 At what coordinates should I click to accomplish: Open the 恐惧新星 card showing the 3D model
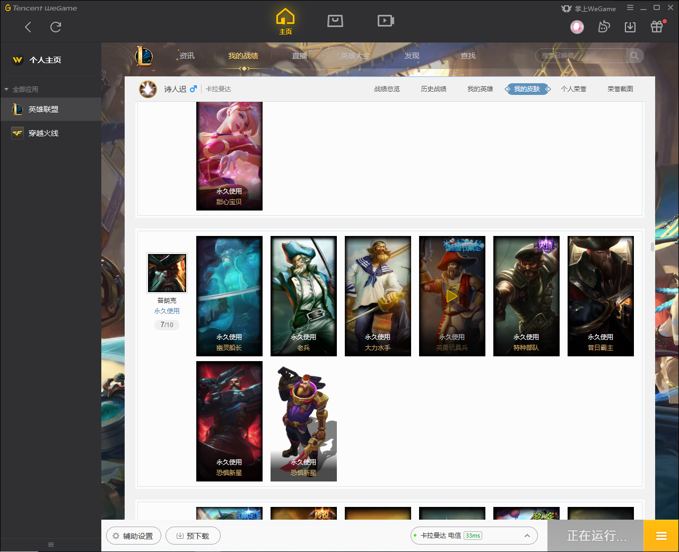point(303,421)
